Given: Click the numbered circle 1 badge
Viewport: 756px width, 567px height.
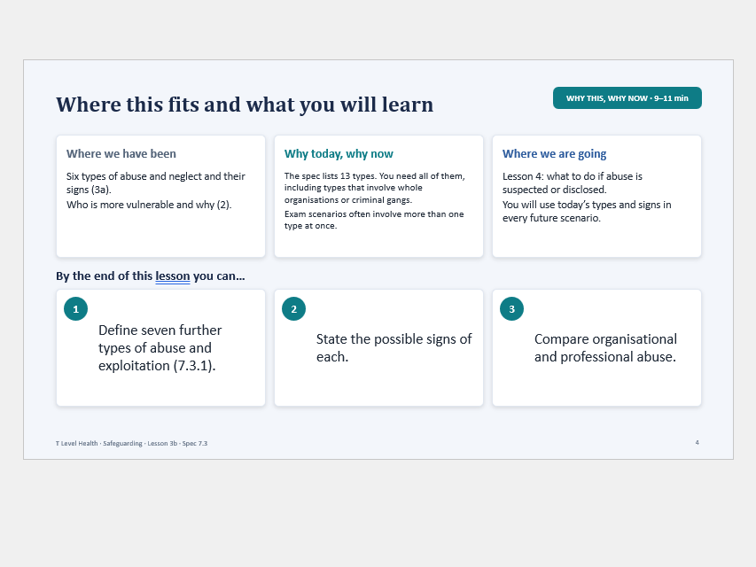Looking at the screenshot, I should click(75, 309).
